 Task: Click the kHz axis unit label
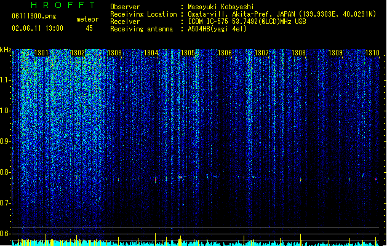(x=6, y=50)
